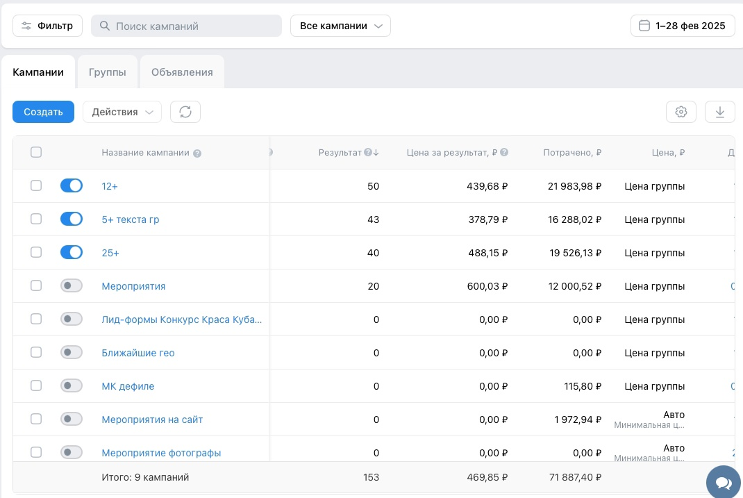Image resolution: width=743 pixels, height=498 pixels.
Task: Click help icon beside Цена за результат
Action: tap(504, 152)
